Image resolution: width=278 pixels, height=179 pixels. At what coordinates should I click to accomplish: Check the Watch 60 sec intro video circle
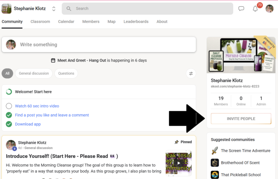(x=9, y=106)
